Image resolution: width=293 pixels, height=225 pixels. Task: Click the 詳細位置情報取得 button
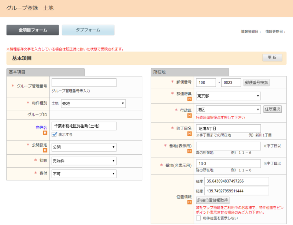point(213,200)
